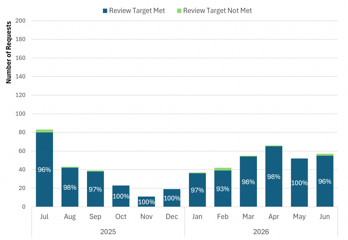Click the 40 y-axis value
Screen dimensions: 348x240
pyautogui.click(x=22, y=170)
